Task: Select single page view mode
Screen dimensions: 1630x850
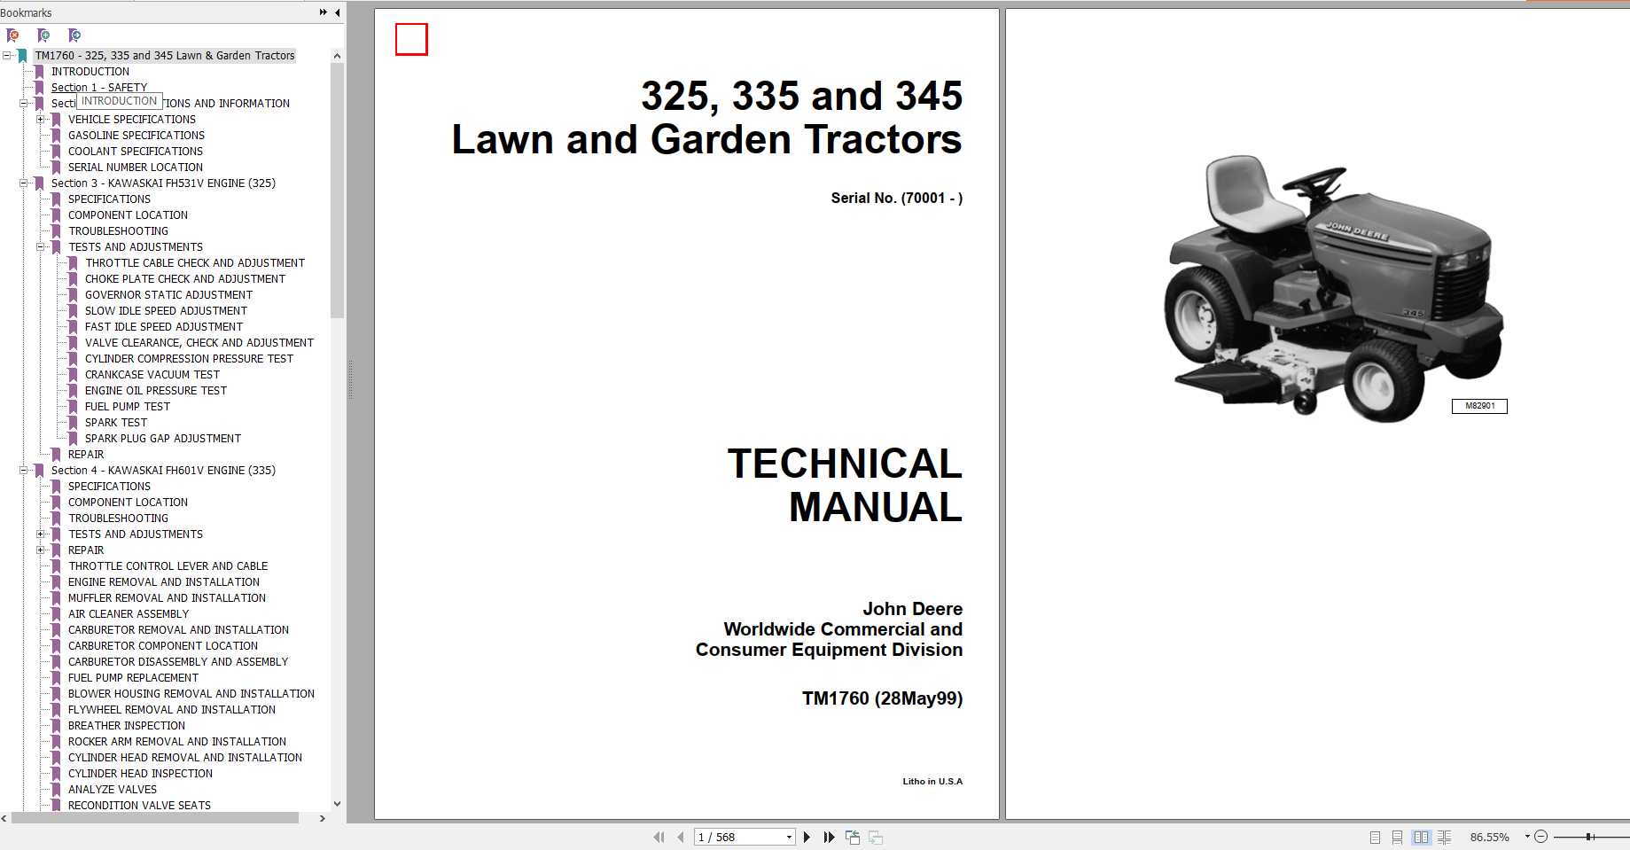Action: coord(1375,837)
